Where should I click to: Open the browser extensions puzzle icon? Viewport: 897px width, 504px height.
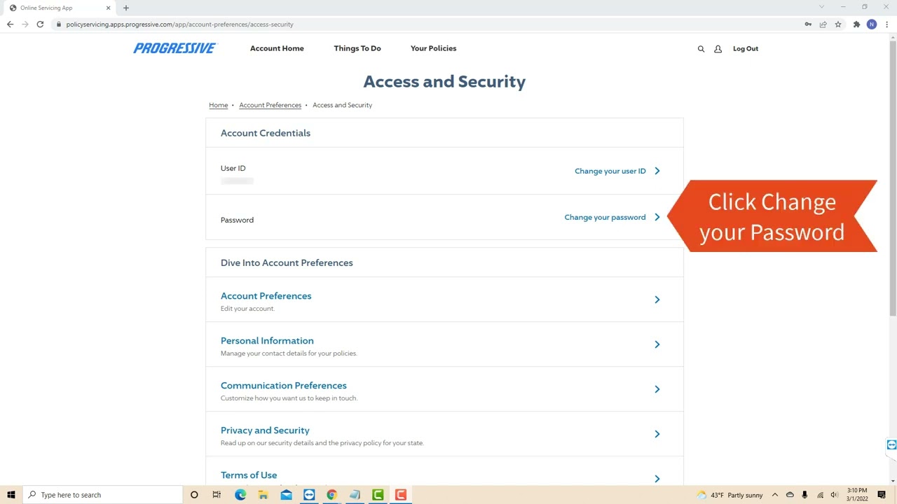856,24
